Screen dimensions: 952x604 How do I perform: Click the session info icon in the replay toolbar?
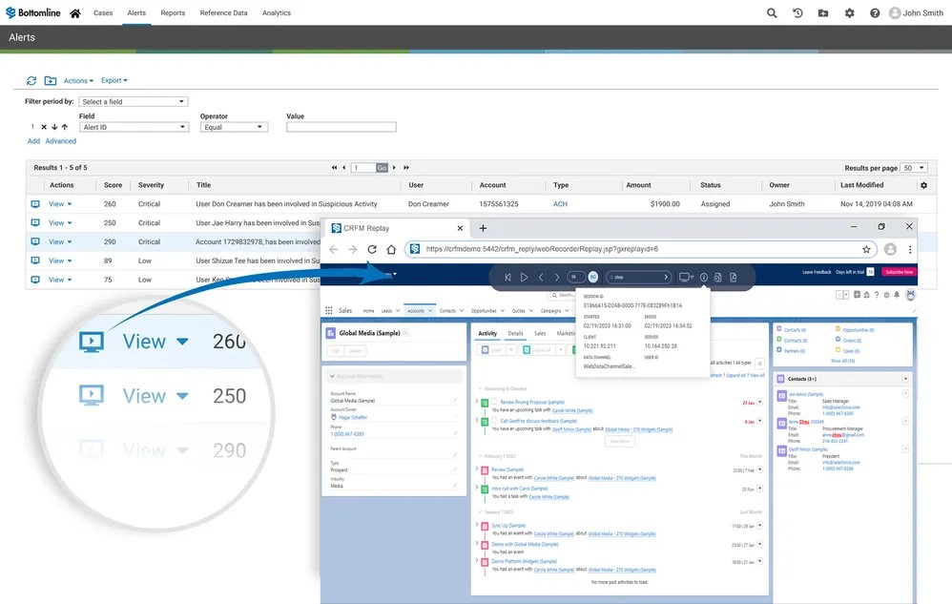coord(704,277)
